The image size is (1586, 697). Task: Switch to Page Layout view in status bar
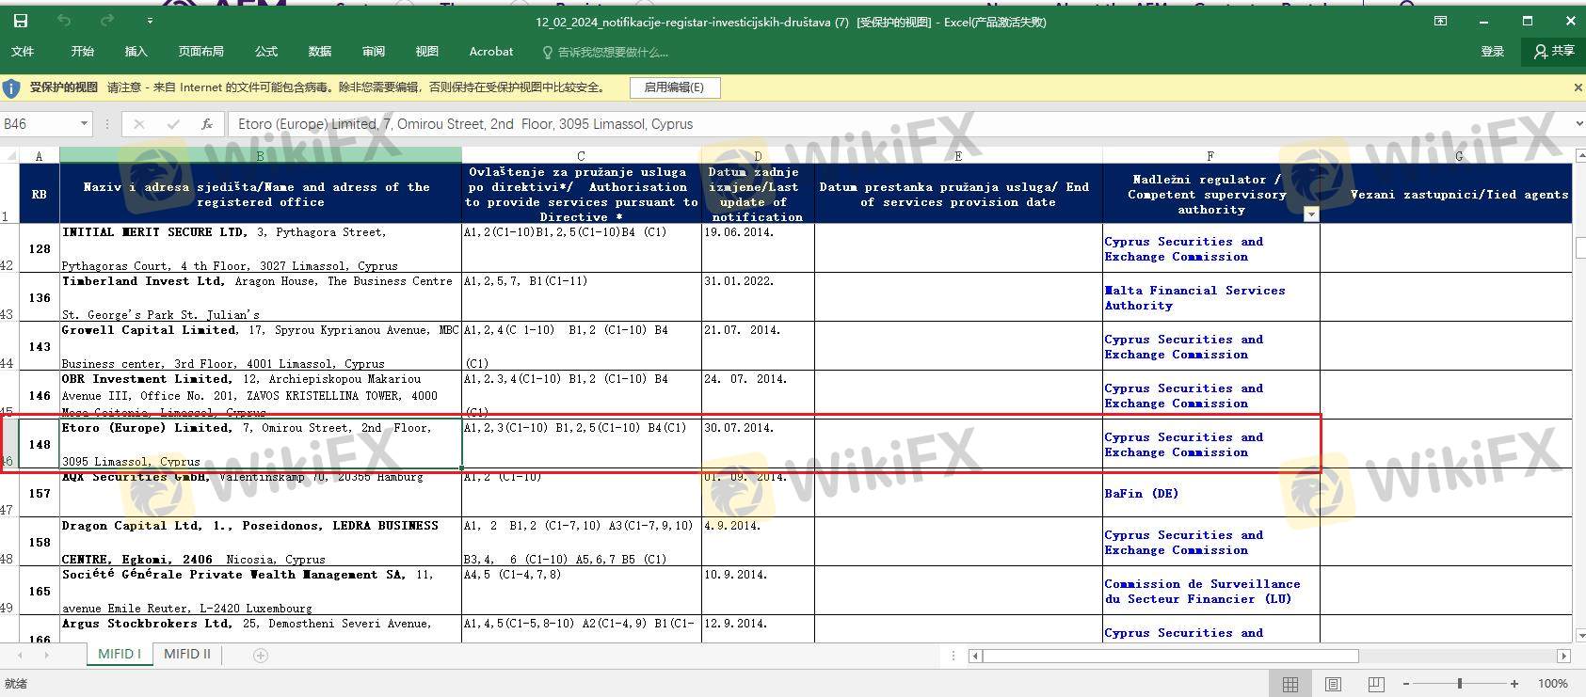pyautogui.click(x=1333, y=684)
